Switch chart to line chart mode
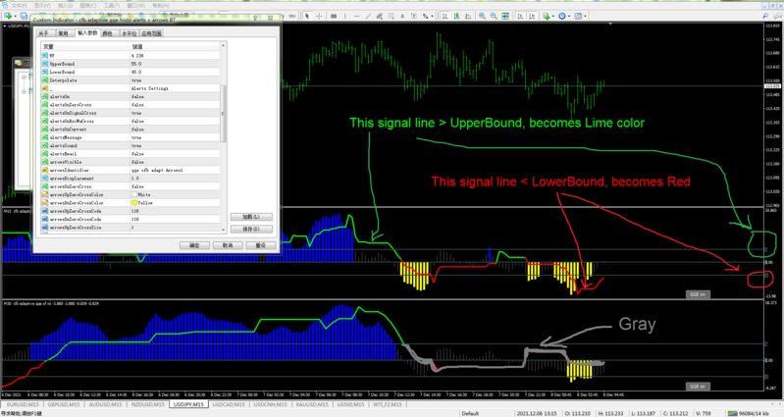Viewport: 784px width, 417px height. (468, 16)
